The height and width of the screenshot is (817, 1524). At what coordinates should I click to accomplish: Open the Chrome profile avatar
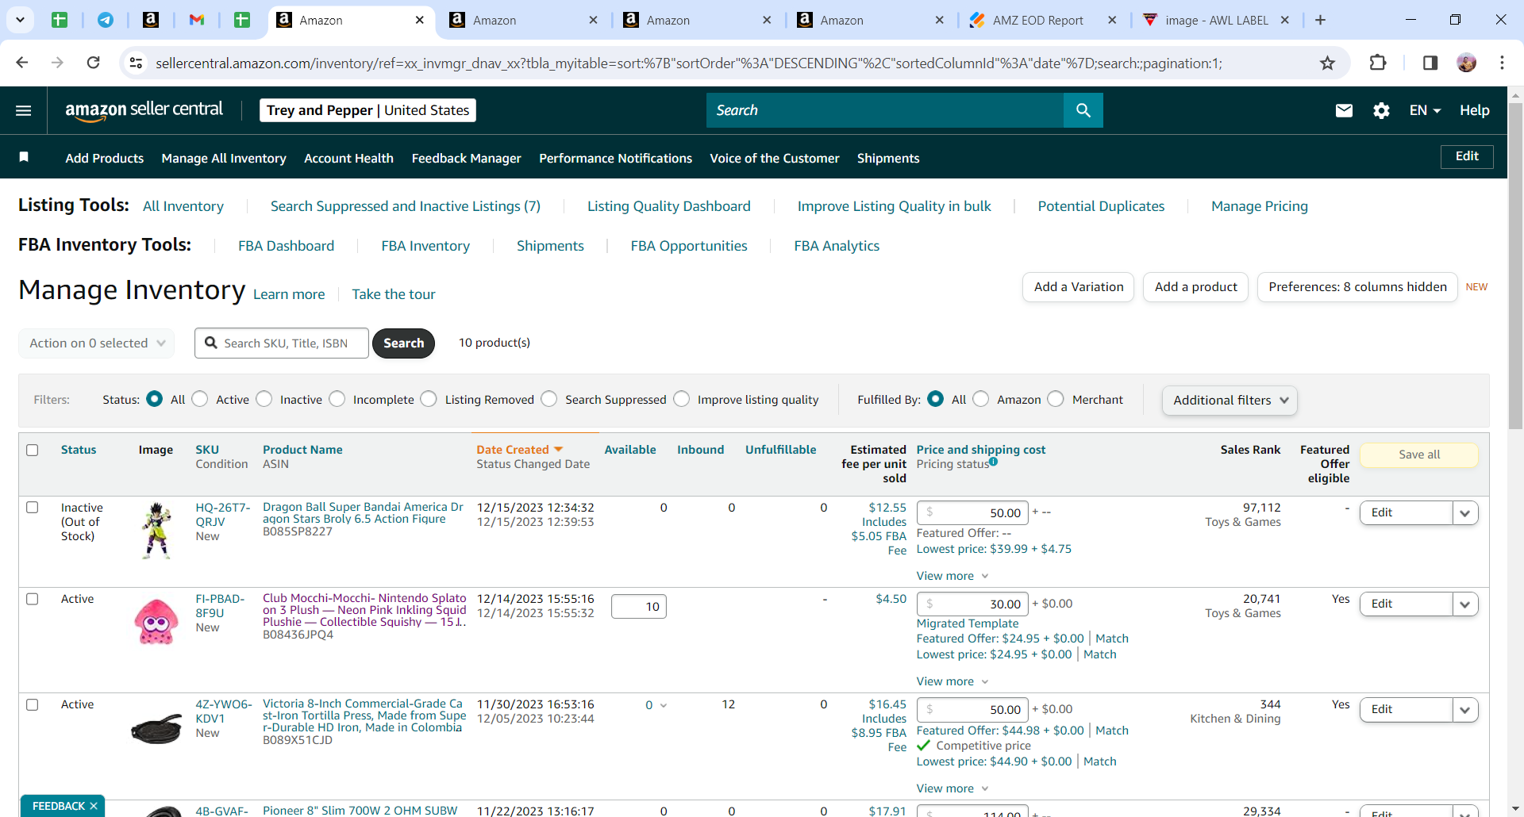(x=1467, y=63)
